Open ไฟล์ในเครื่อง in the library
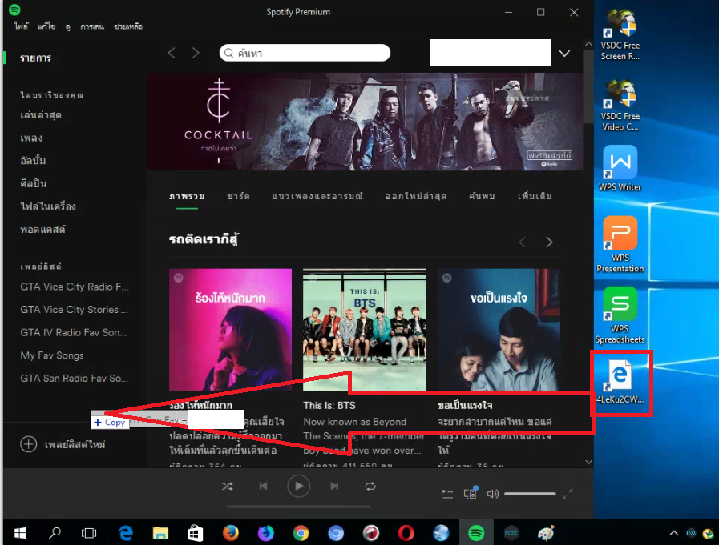This screenshot has height=545, width=719. click(48, 206)
